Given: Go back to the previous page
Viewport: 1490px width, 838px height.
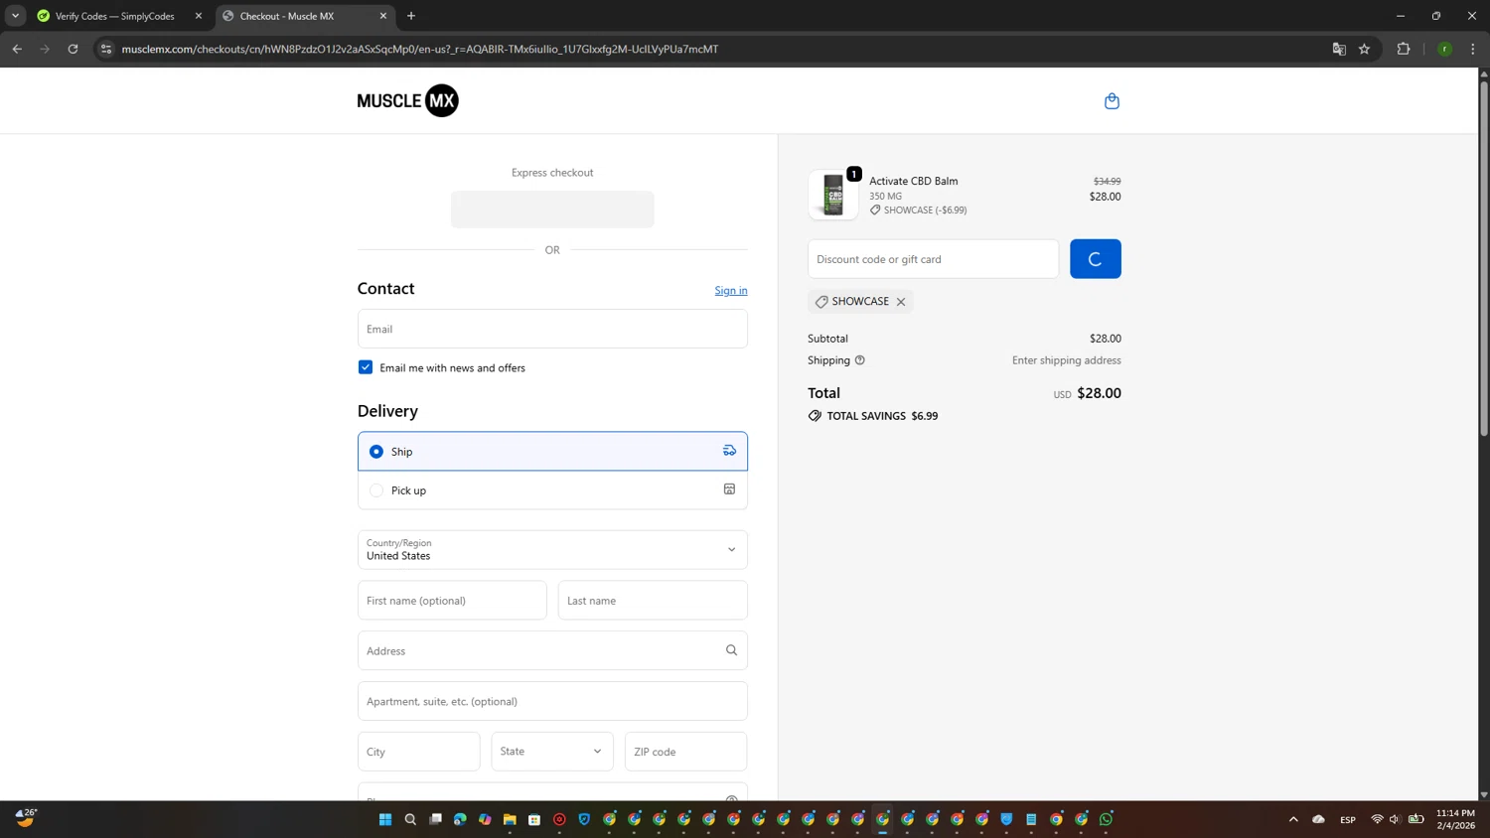Looking at the screenshot, I should point(17,49).
